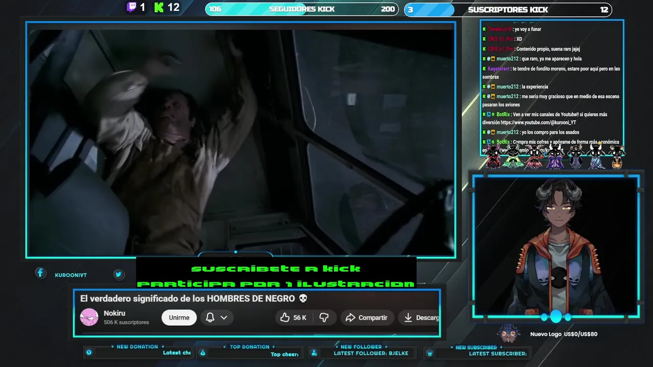Click the movie video frame

tap(241, 140)
